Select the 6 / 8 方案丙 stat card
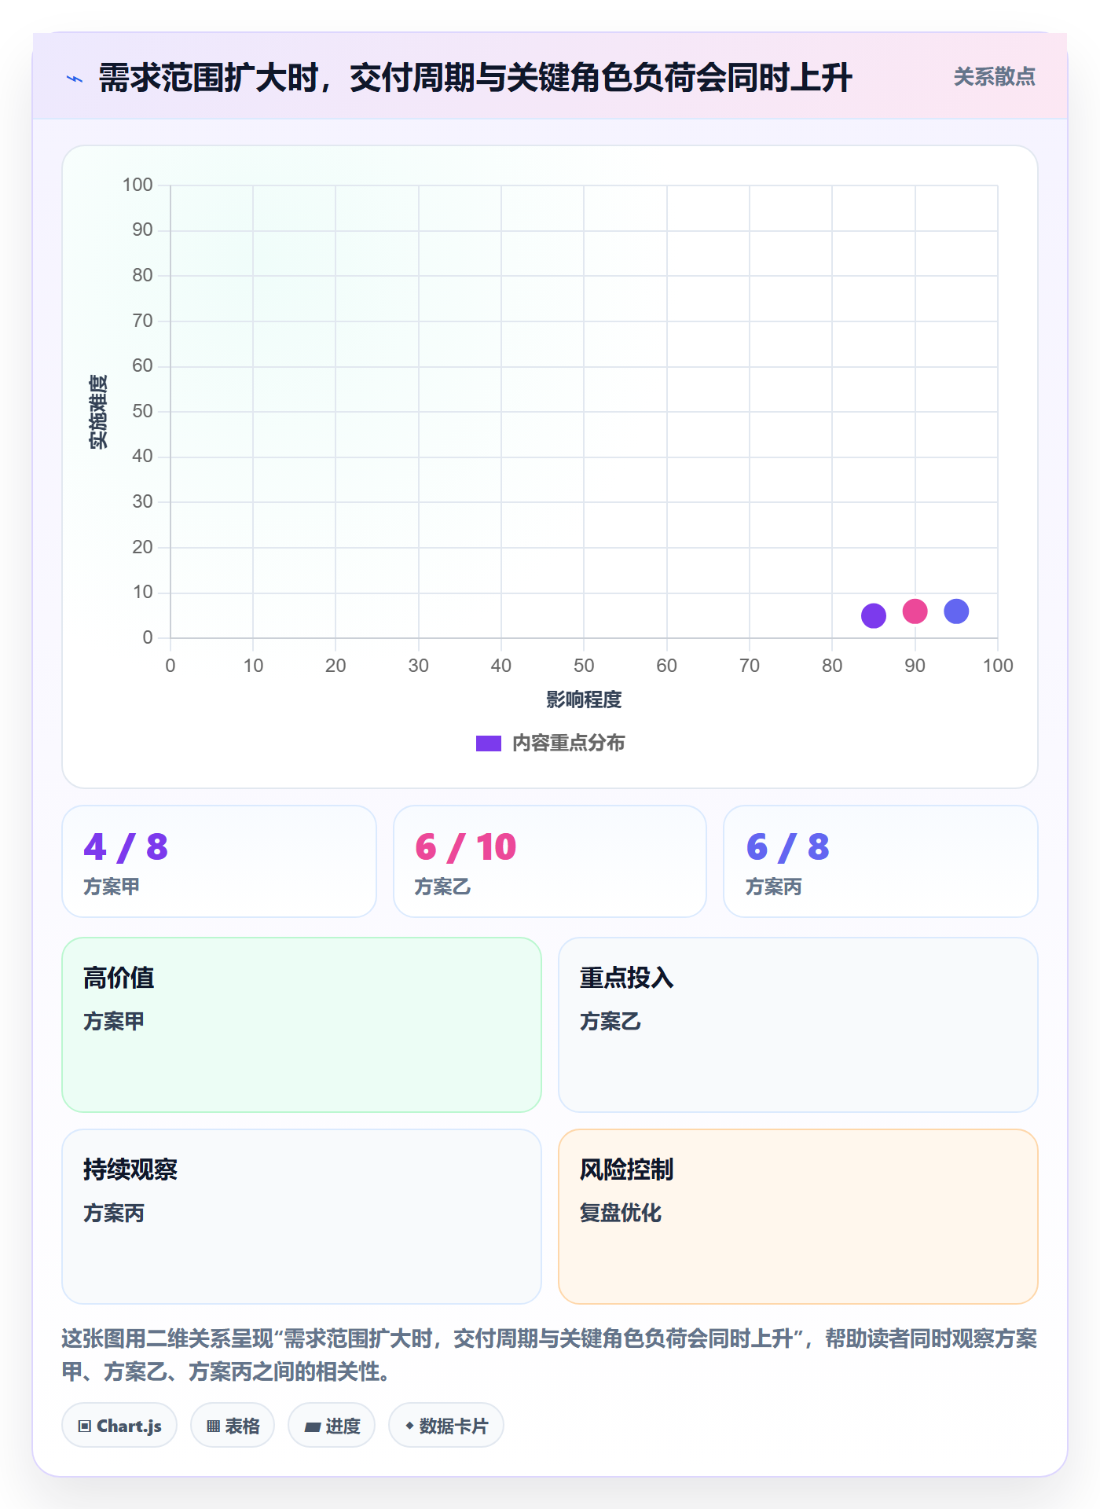 pos(881,861)
